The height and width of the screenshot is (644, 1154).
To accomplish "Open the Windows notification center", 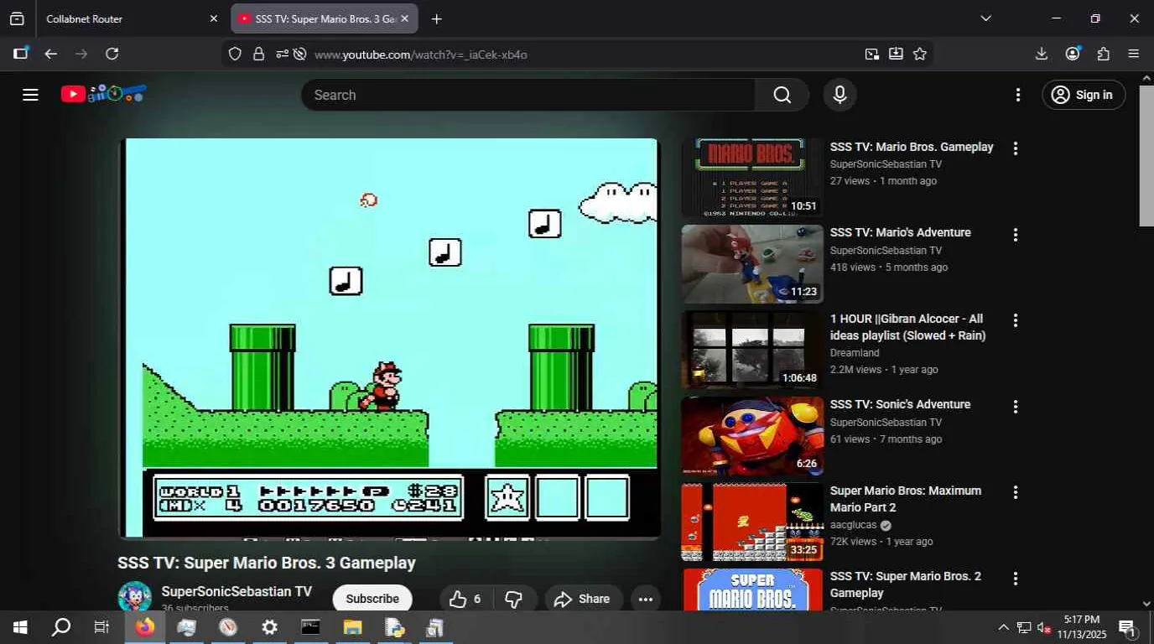I will pos(1127,627).
